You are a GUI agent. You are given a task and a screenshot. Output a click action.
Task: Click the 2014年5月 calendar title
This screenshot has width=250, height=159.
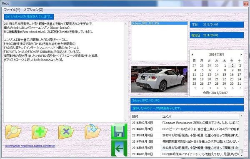pos(217,54)
